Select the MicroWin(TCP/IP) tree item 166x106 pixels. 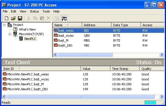(x=31, y=34)
